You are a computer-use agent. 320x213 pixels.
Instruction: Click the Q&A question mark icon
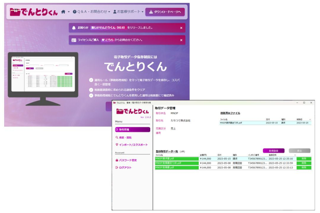pos(75,12)
